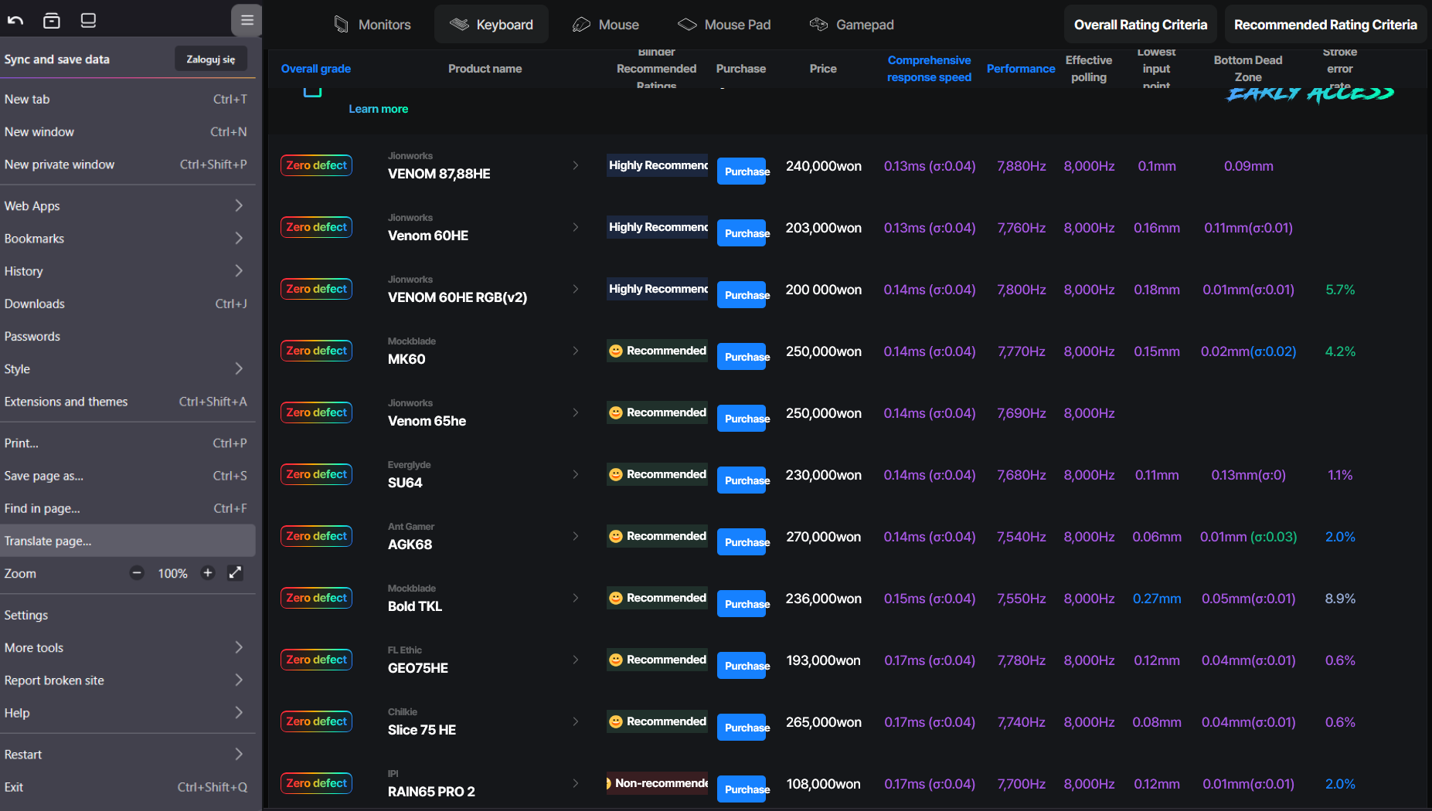Increase zoom with the plus icon
Image resolution: width=1432 pixels, height=811 pixels.
pyautogui.click(x=208, y=573)
